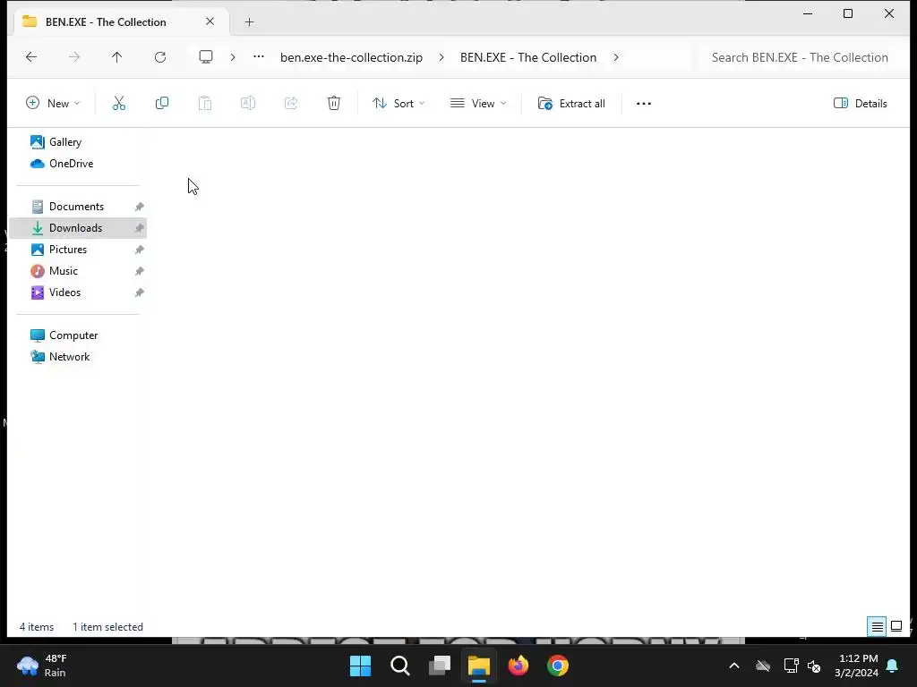This screenshot has height=687, width=917.
Task: Open the Pictures folder in sidebar
Action: point(68,250)
